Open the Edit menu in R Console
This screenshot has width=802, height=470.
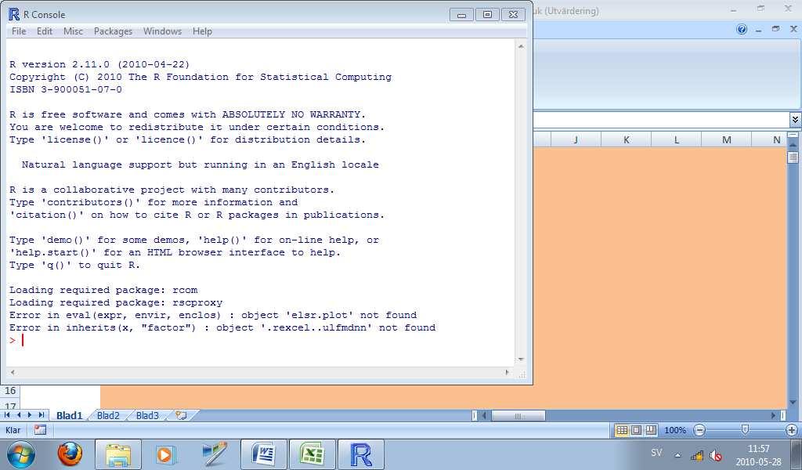pos(45,31)
